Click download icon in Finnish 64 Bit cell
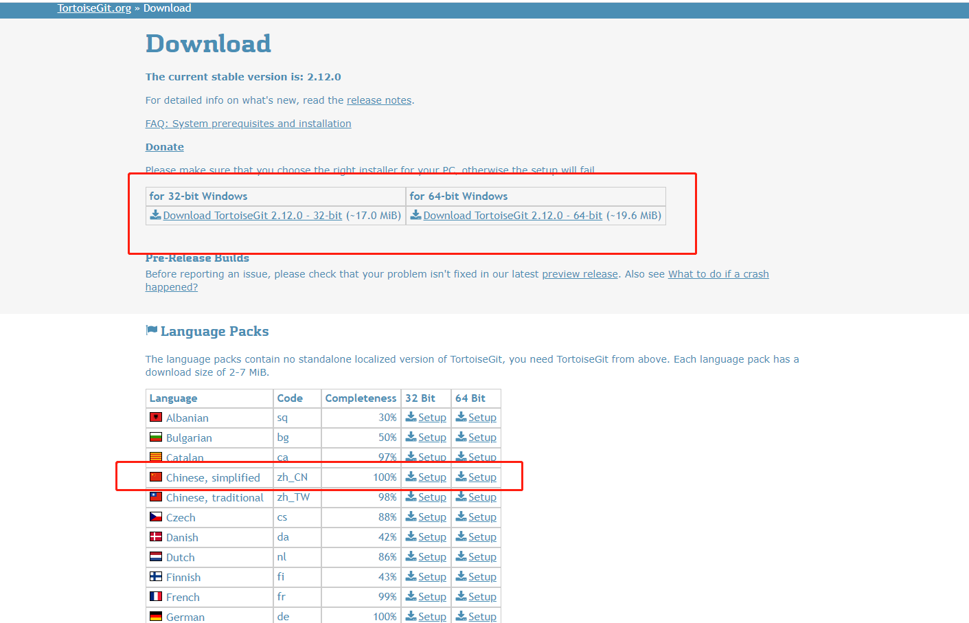The width and height of the screenshot is (969, 623). [x=461, y=576]
